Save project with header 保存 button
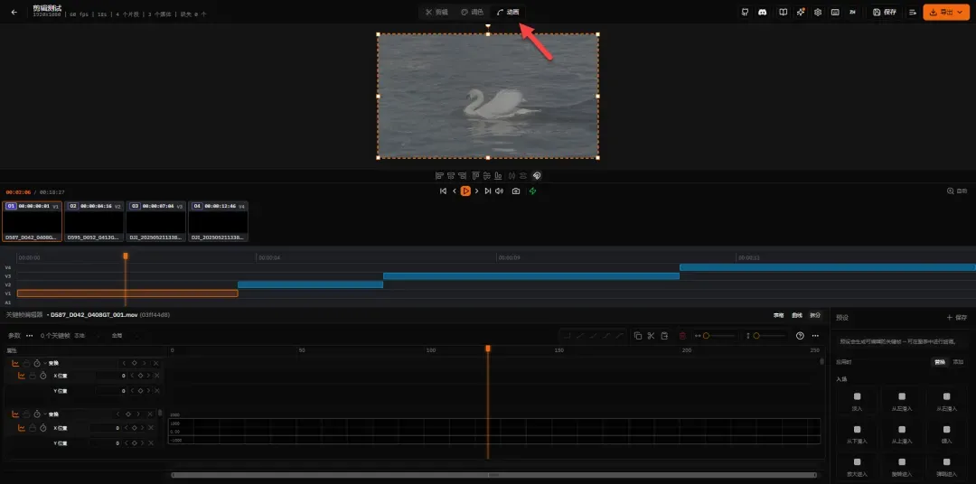 pos(885,12)
